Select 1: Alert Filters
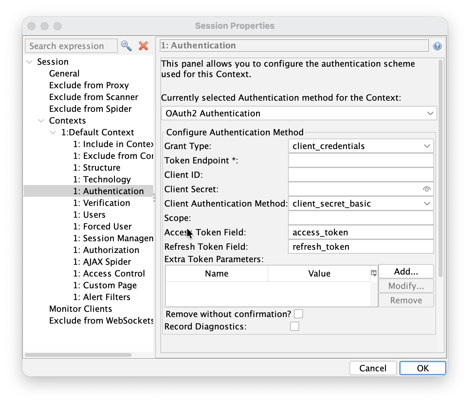 click(x=102, y=297)
